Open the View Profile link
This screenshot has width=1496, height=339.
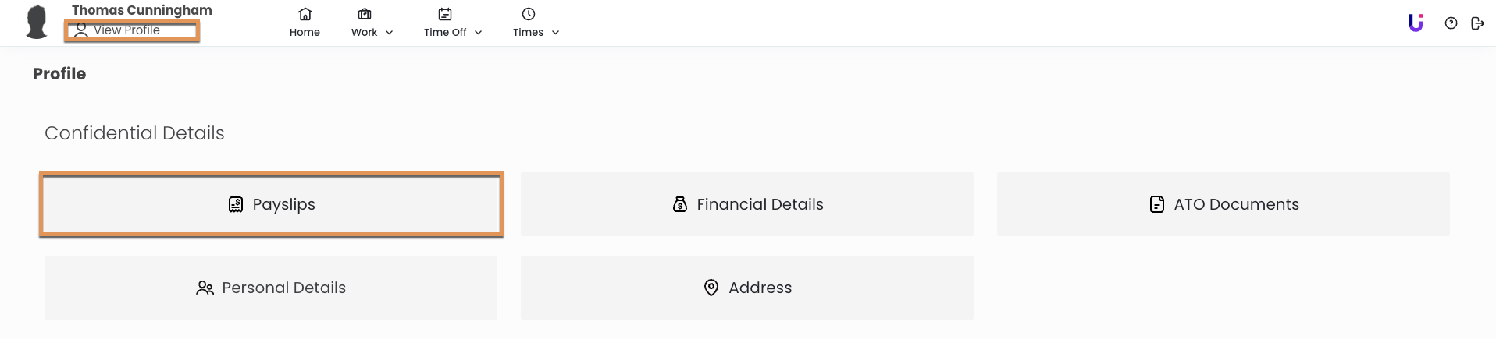tap(126, 30)
